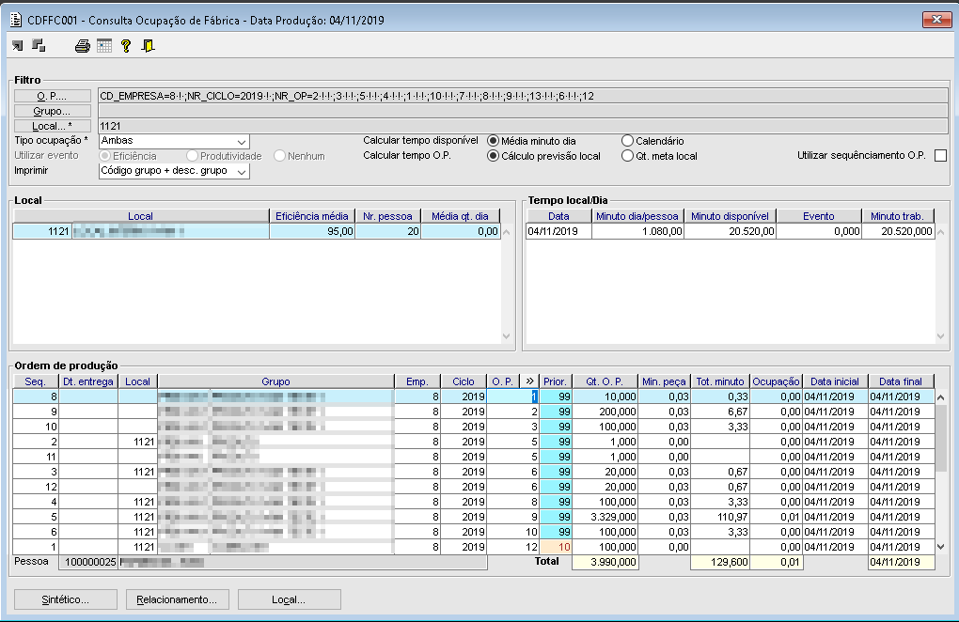
Task: Click the arrow-in-box toolbar icon
Action: coord(18,46)
